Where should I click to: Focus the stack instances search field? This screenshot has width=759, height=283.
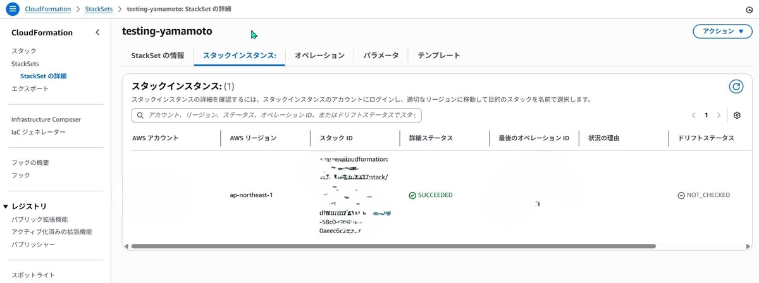(276, 116)
